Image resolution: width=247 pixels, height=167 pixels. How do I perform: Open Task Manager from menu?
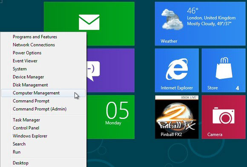coord(43,120)
